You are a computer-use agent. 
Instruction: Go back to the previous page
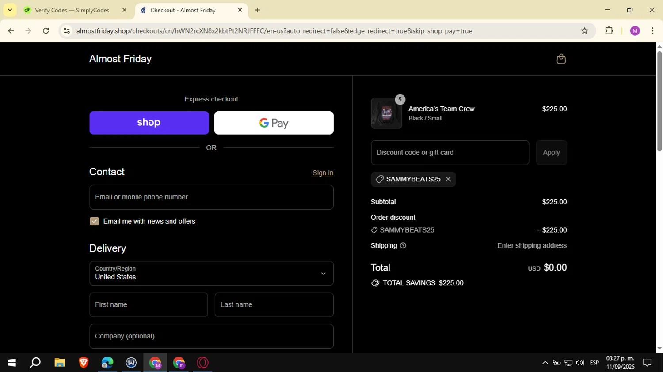tap(11, 31)
